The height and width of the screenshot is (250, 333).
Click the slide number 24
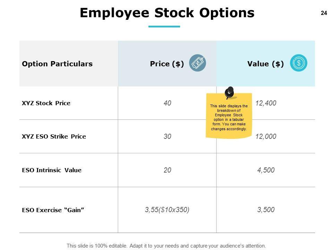click(324, 13)
